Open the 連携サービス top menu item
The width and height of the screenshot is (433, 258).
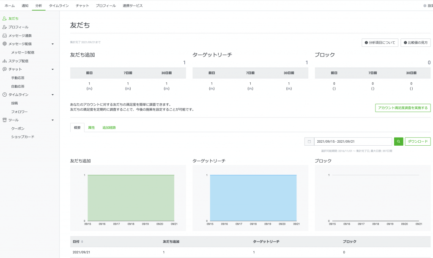point(132,5)
